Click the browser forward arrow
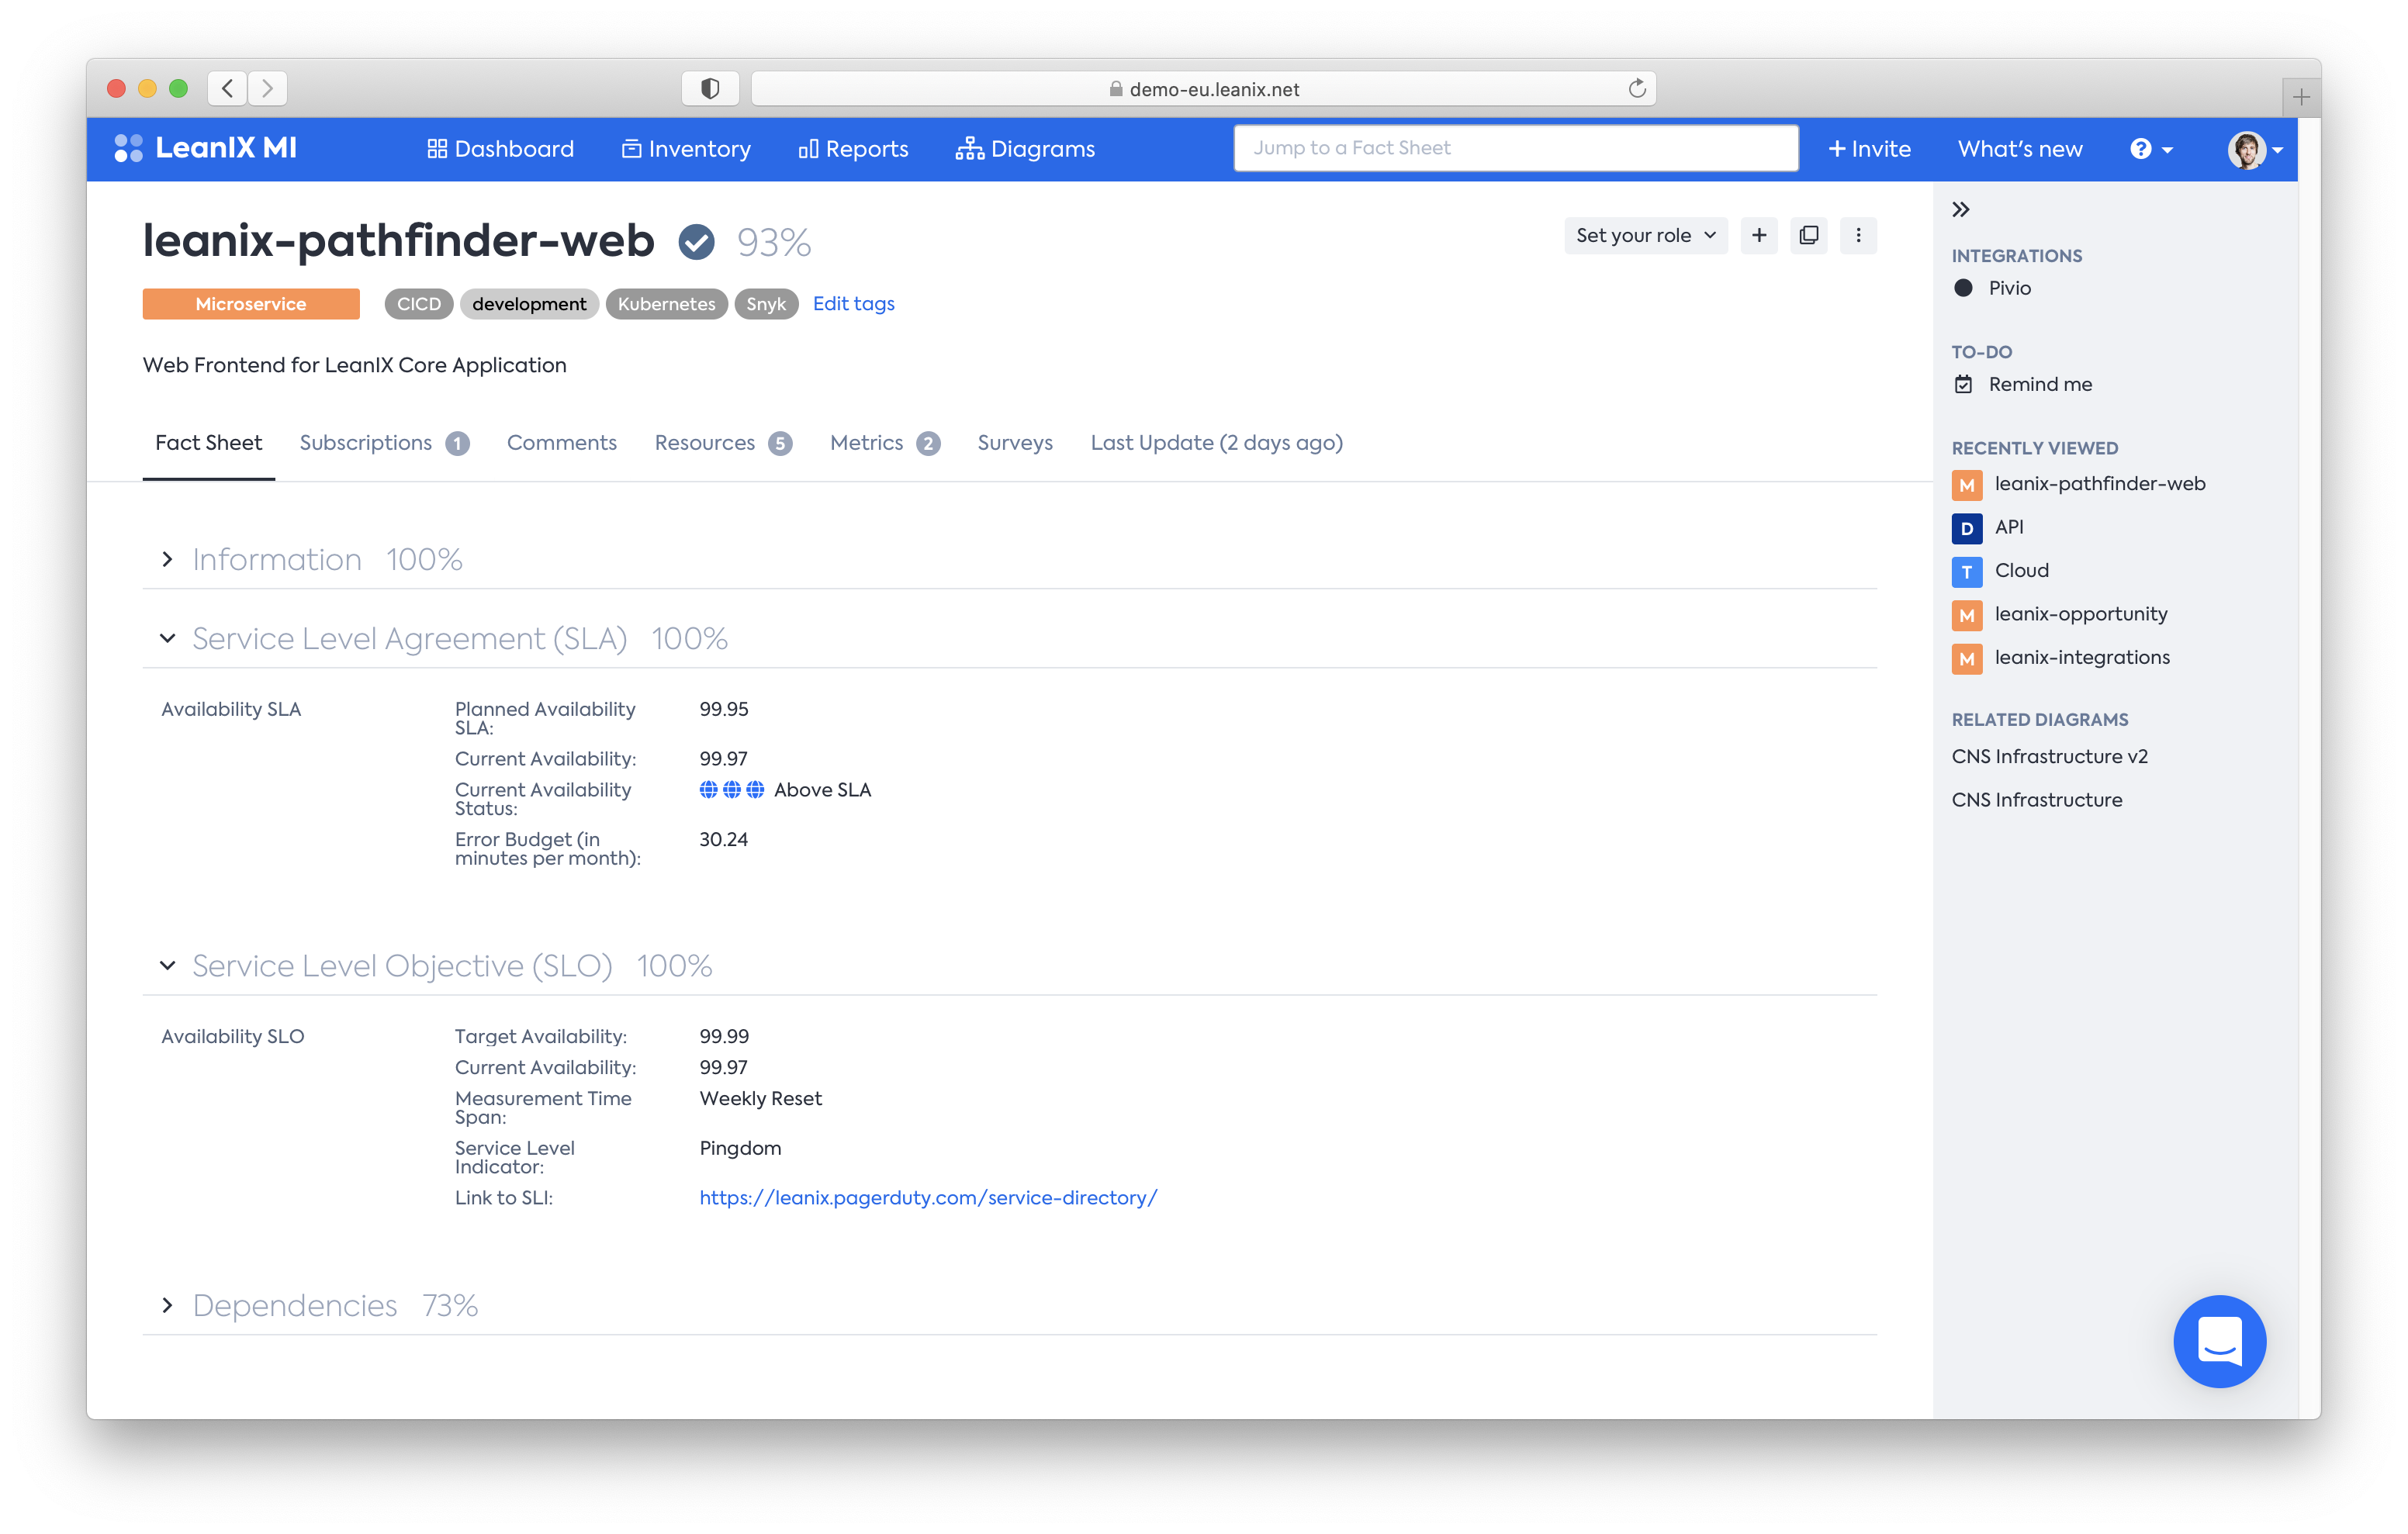Image resolution: width=2408 pixels, height=1534 pixels. tap(267, 88)
